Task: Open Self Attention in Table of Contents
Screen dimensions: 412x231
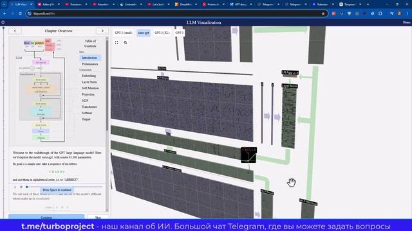Action: (90, 89)
